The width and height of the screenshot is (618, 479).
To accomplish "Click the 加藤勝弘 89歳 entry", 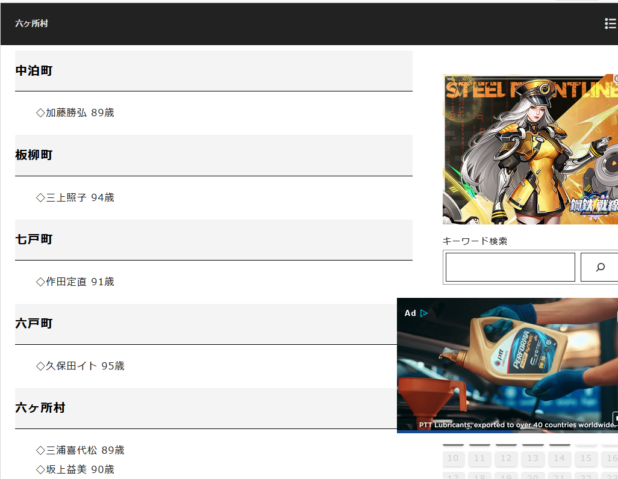I will [x=75, y=113].
